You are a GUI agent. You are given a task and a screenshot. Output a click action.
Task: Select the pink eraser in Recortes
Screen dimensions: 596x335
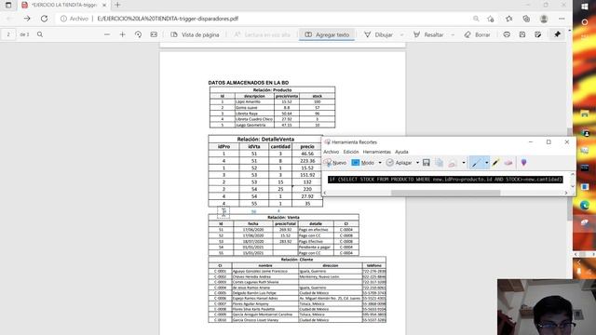pyautogui.click(x=508, y=163)
